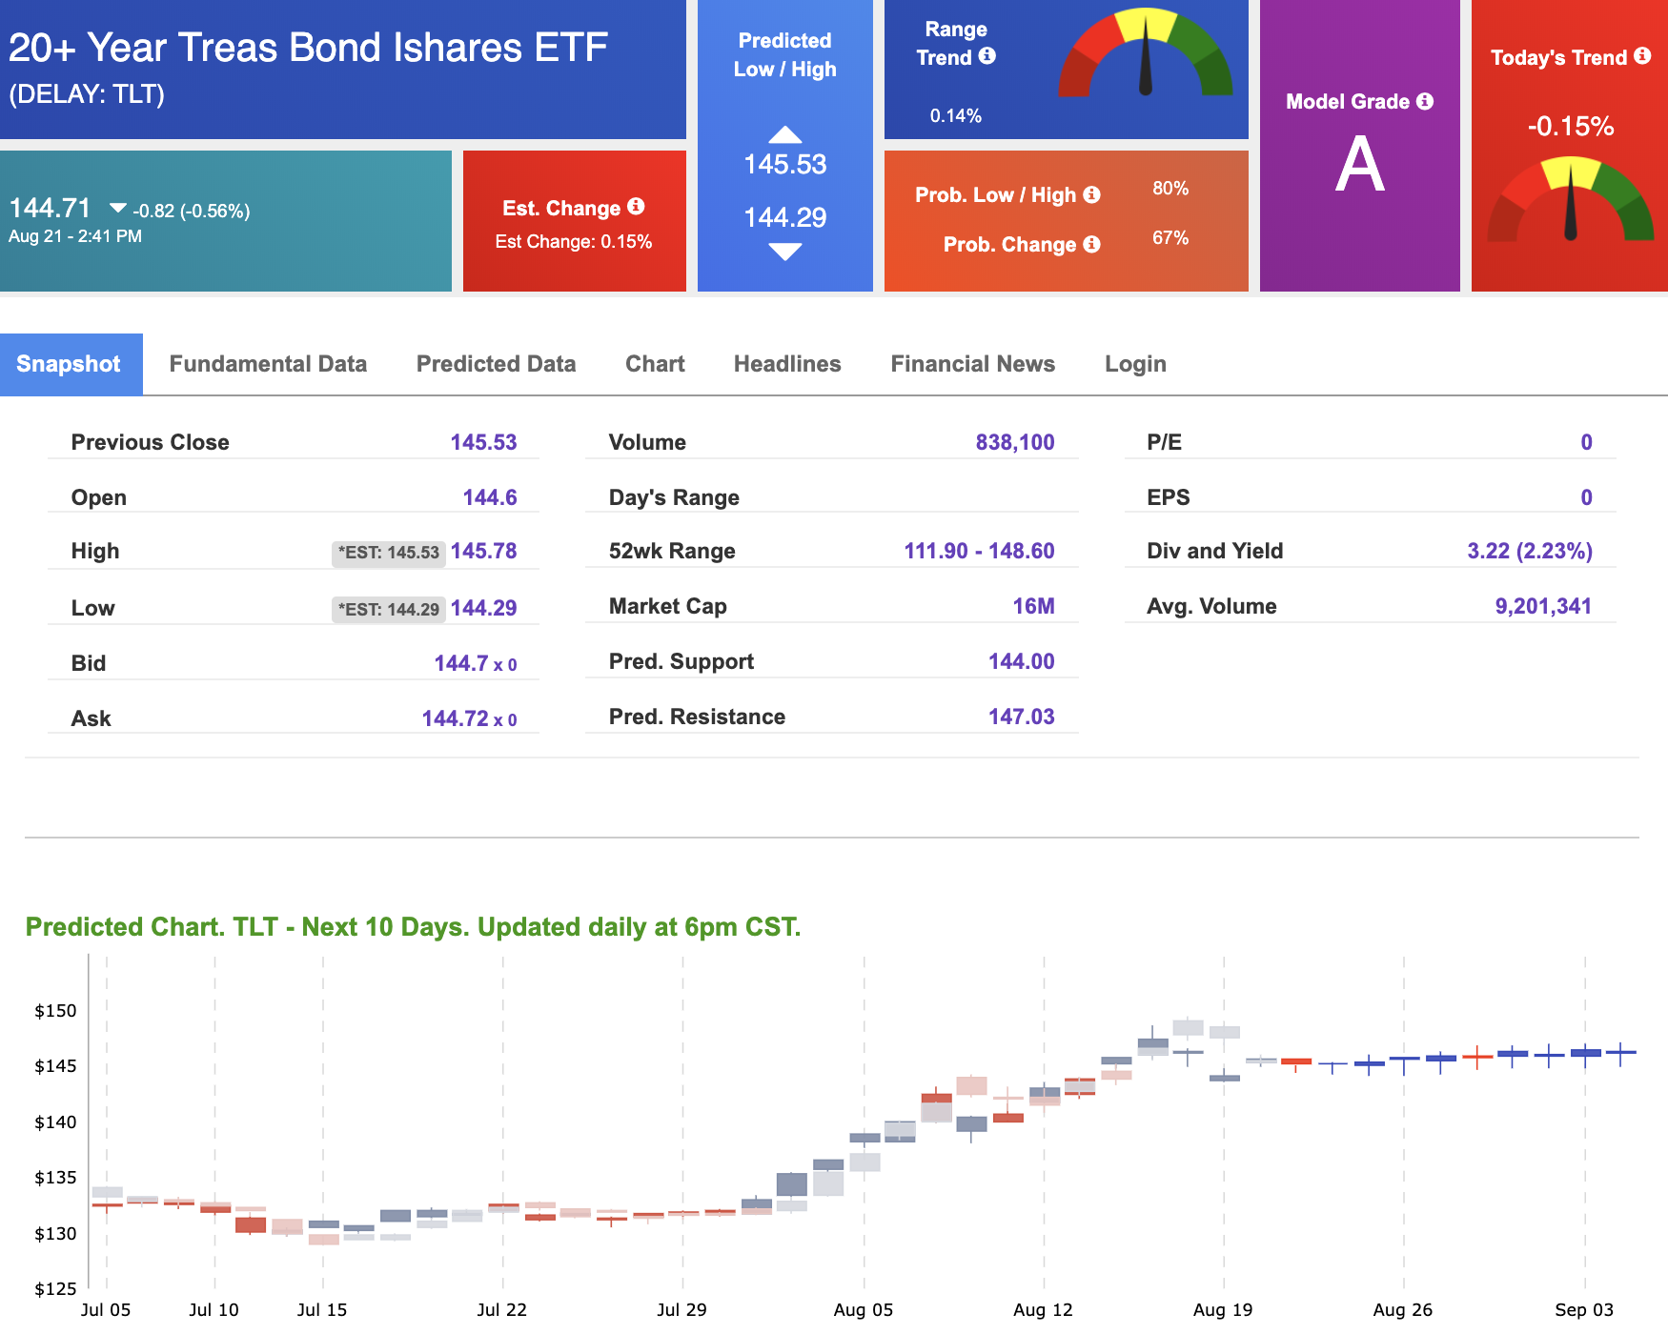Screen dimensions: 1668x1334
Task: Click the Model Grade letter A
Action: click(x=1360, y=164)
